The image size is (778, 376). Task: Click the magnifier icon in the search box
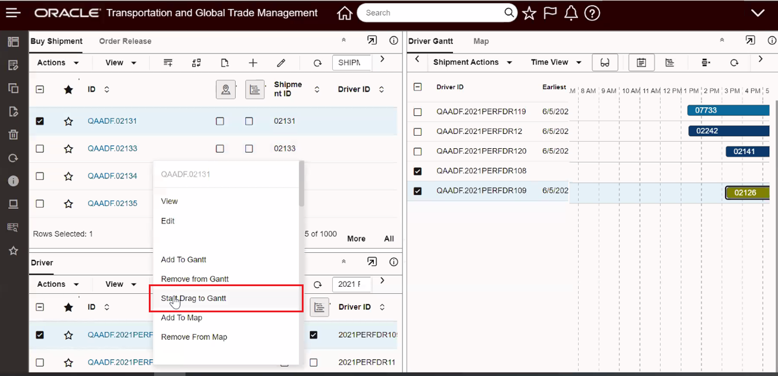click(x=509, y=12)
